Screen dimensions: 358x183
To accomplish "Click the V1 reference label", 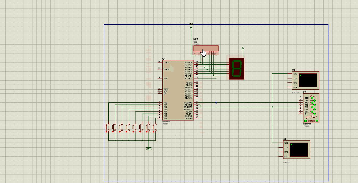I will (294, 70).
